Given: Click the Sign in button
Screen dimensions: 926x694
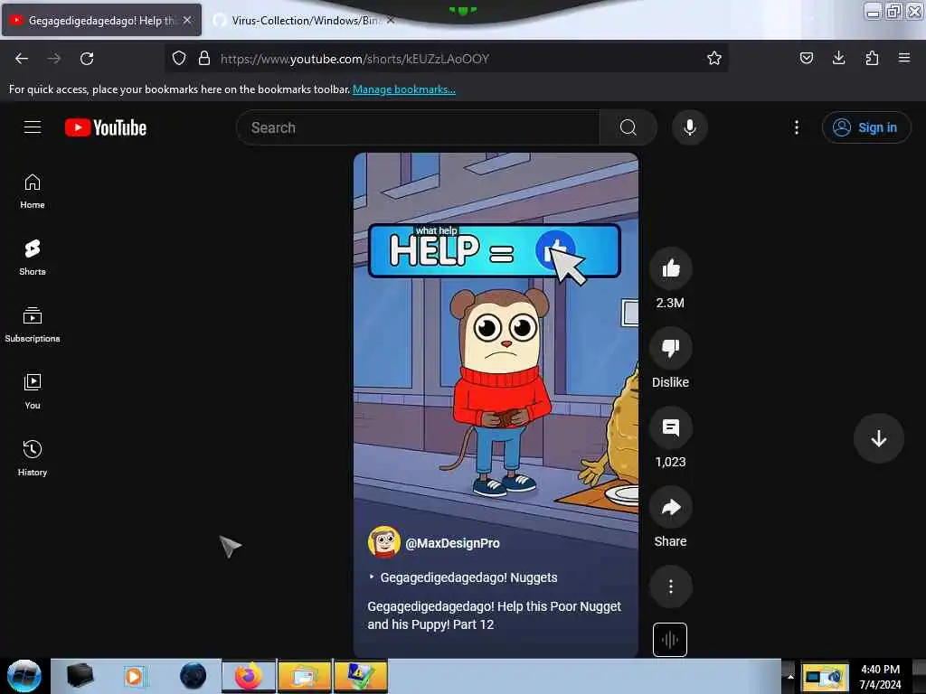Looking at the screenshot, I should point(865,127).
